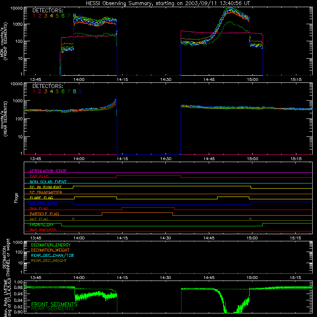Click the 'DECIMATION CHANNEL or weight' axis title

coord(6,257)
